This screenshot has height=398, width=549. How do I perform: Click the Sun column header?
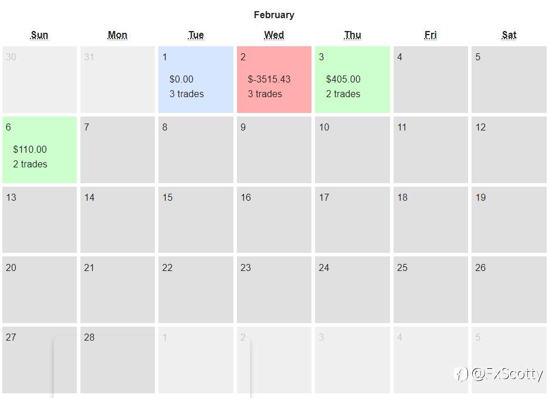pos(39,35)
